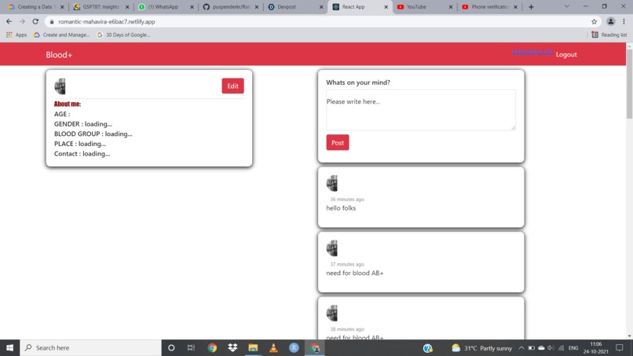This screenshot has width=633, height=356.
Task: Click the page vertical scrollbar thumb
Action: tap(629, 84)
